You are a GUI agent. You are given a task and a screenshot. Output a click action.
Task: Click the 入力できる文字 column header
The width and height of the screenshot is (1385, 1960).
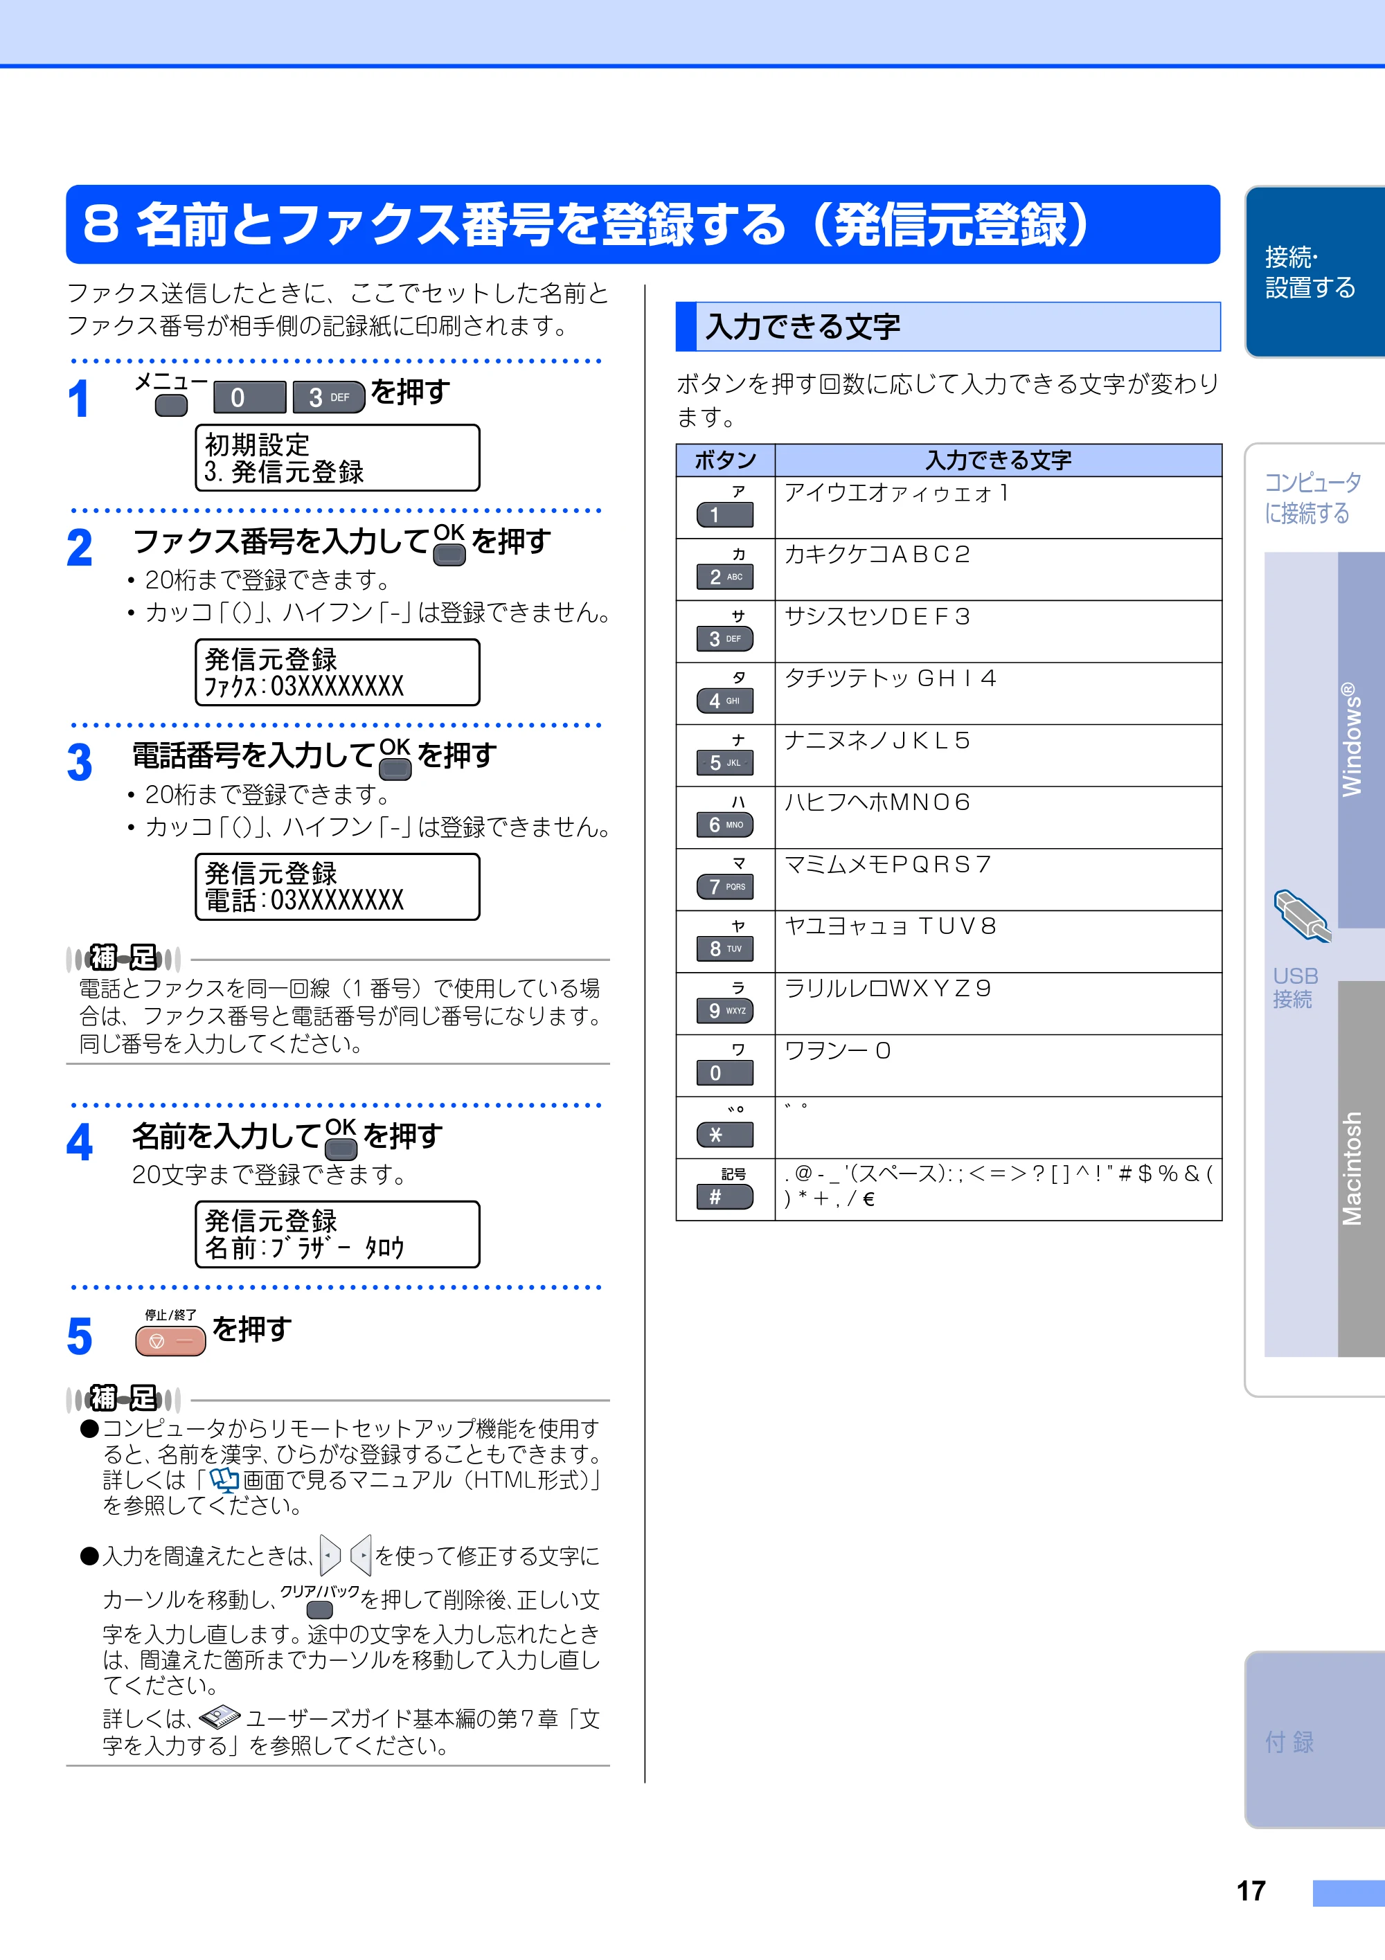[998, 460]
